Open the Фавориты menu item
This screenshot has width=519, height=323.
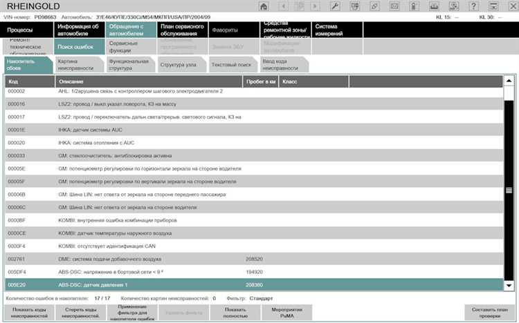pos(234,30)
